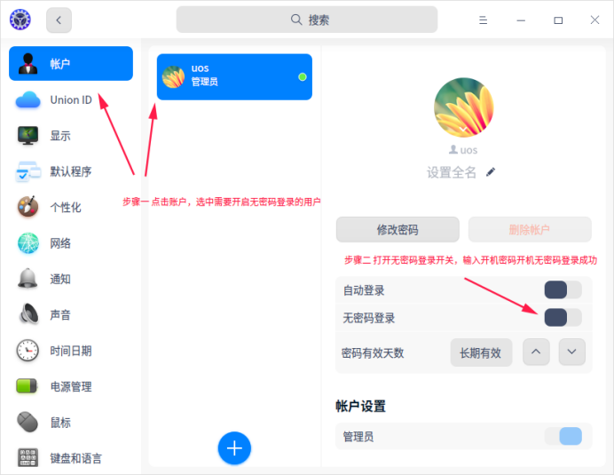Open the 显示 settings section
The height and width of the screenshot is (475, 614).
[71, 136]
